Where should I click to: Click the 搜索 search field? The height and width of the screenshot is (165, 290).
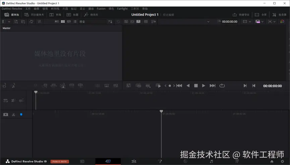(93, 22)
